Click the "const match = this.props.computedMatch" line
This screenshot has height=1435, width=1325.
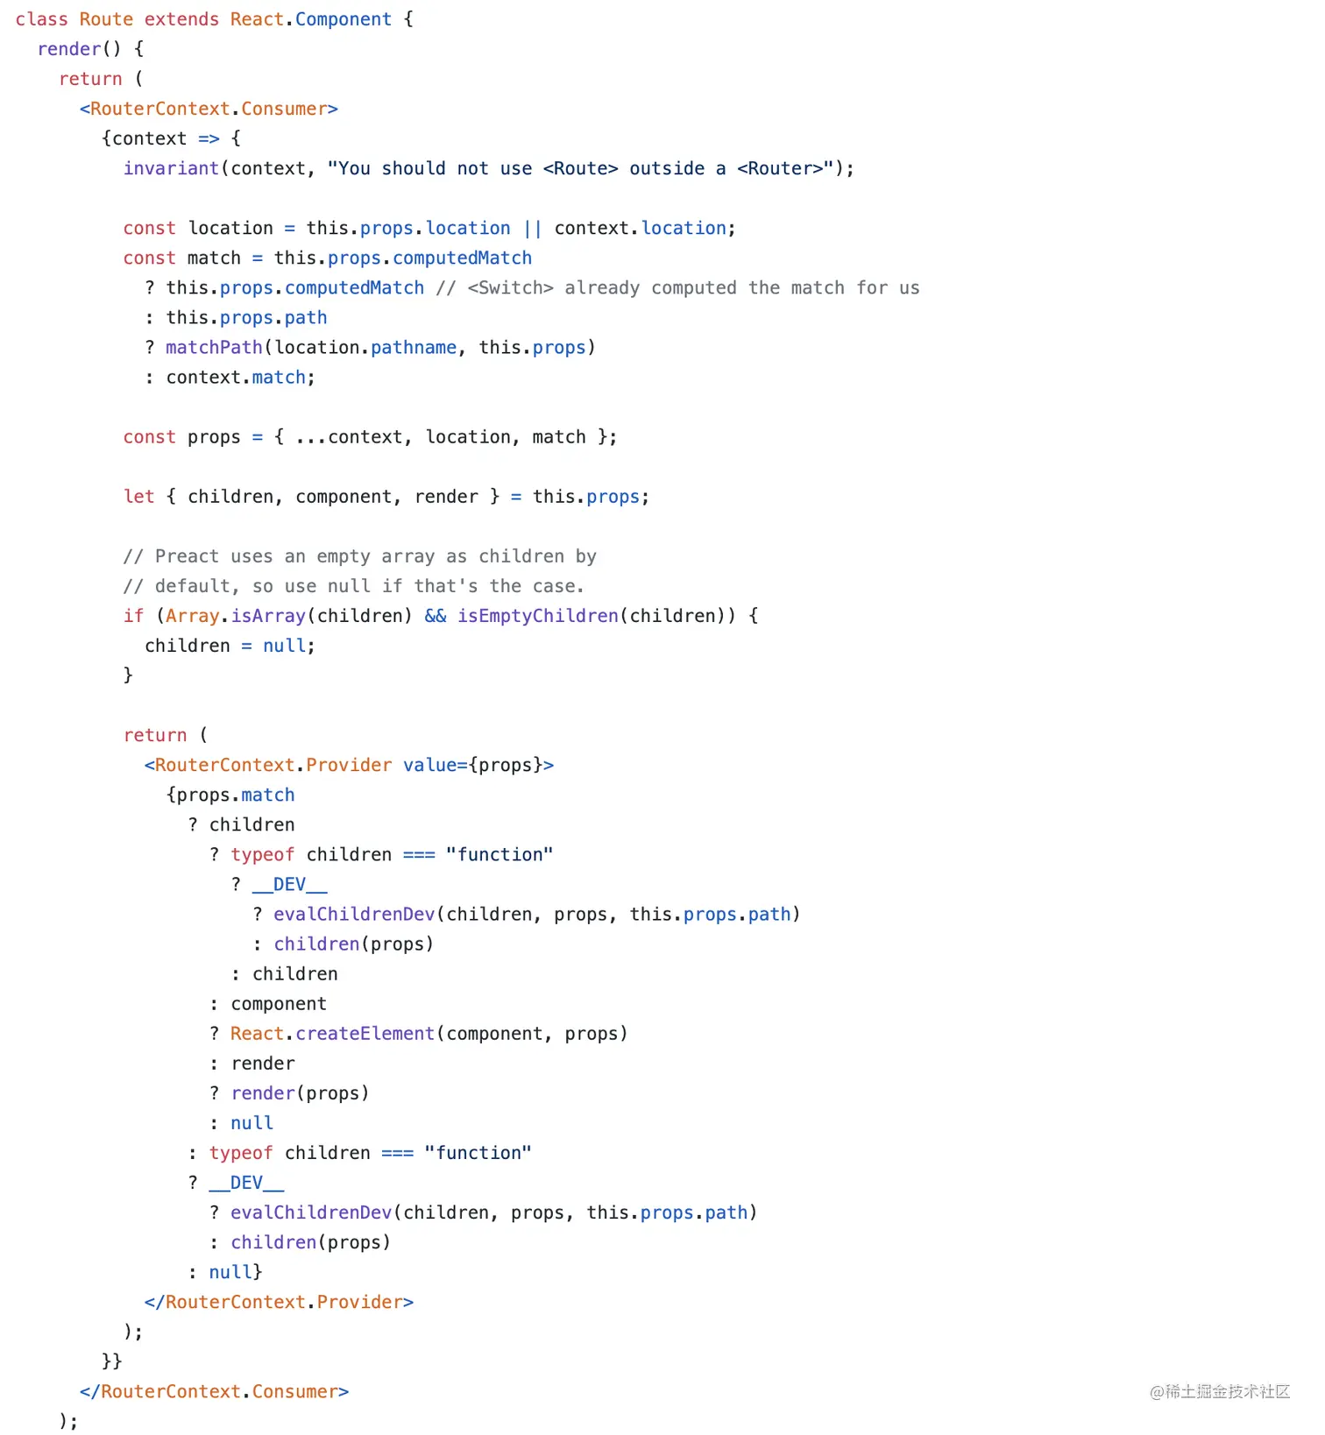click(328, 258)
